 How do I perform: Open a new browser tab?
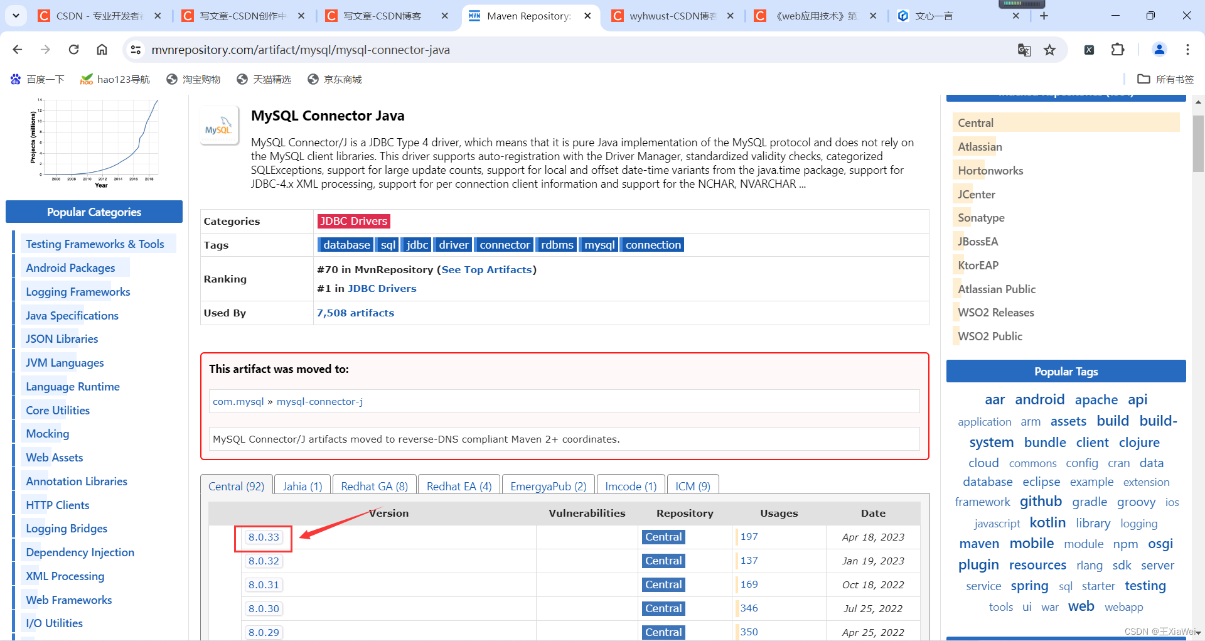tap(1044, 16)
